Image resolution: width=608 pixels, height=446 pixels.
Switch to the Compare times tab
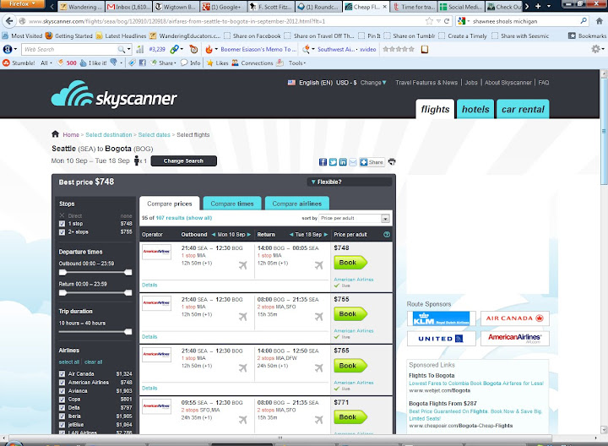tap(232, 204)
